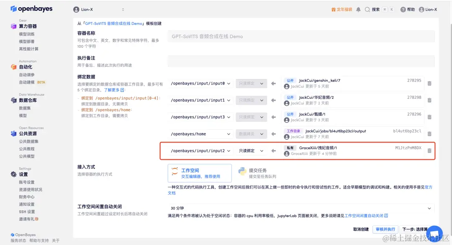Open the 帮助与支持 footer link

pyautogui.click(x=39, y=240)
